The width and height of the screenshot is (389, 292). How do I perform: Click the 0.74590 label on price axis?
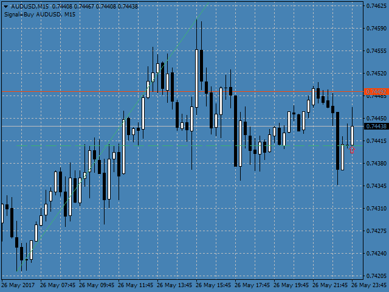click(x=377, y=29)
